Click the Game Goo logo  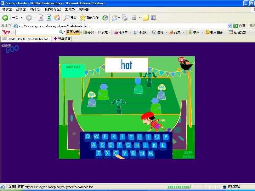[x=10, y=48]
